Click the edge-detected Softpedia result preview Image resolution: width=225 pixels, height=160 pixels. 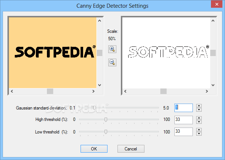point(166,53)
